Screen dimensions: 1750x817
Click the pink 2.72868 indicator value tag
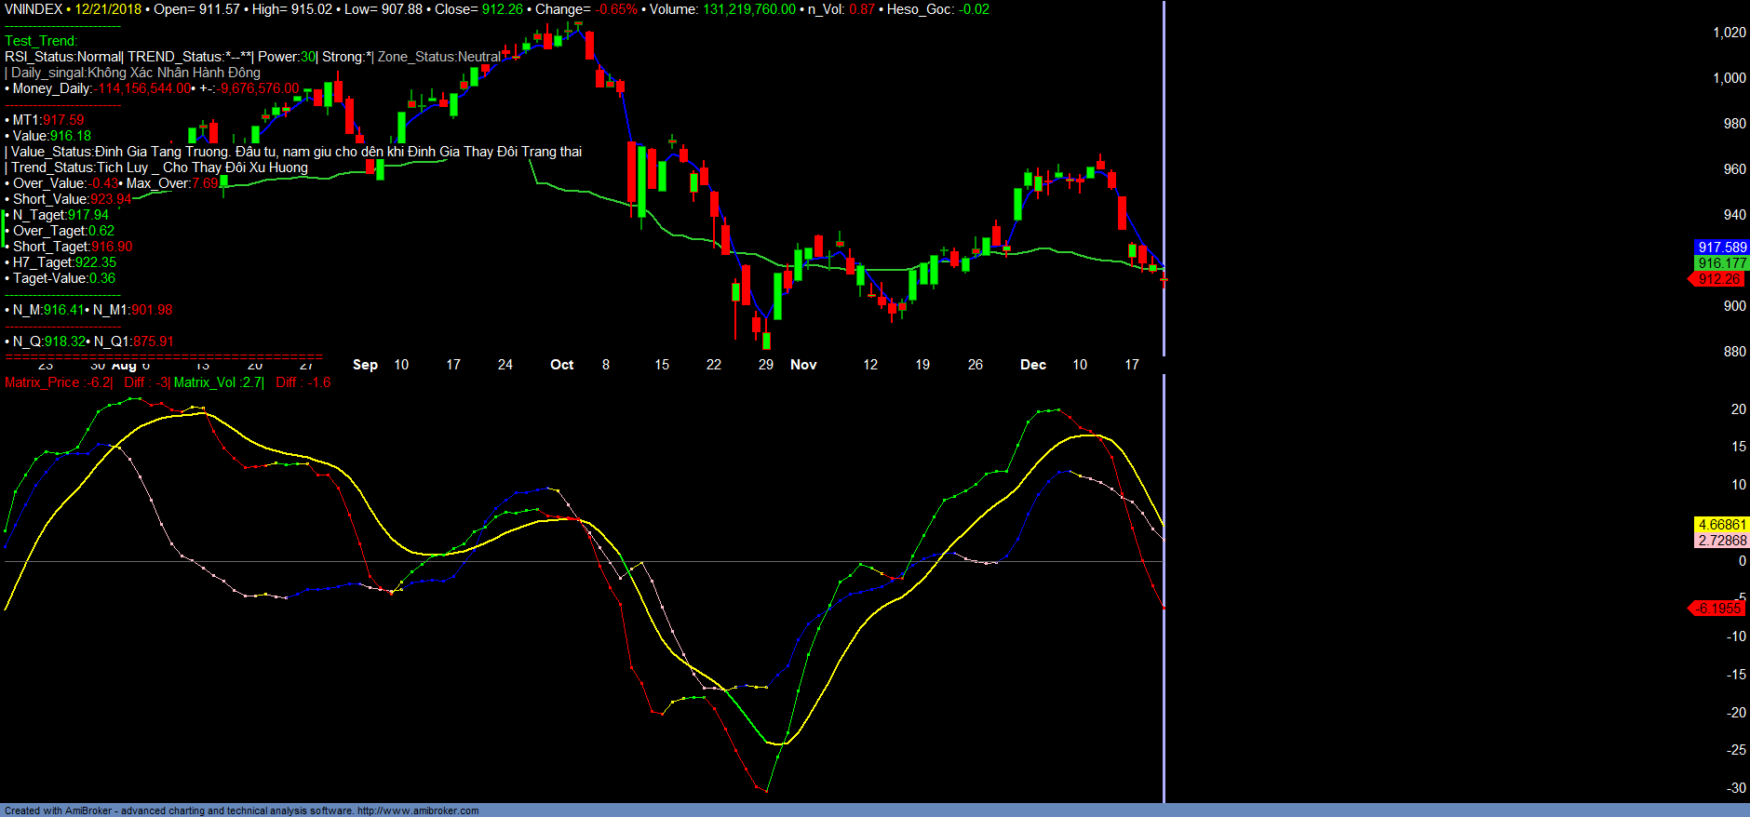[x=1721, y=541]
